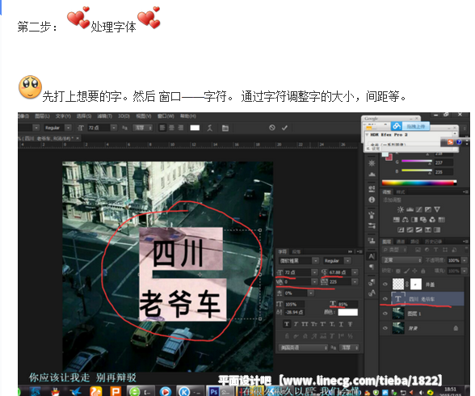Open the Info panel icon in collapsed dock
The image size is (475, 396).
(x=372, y=200)
